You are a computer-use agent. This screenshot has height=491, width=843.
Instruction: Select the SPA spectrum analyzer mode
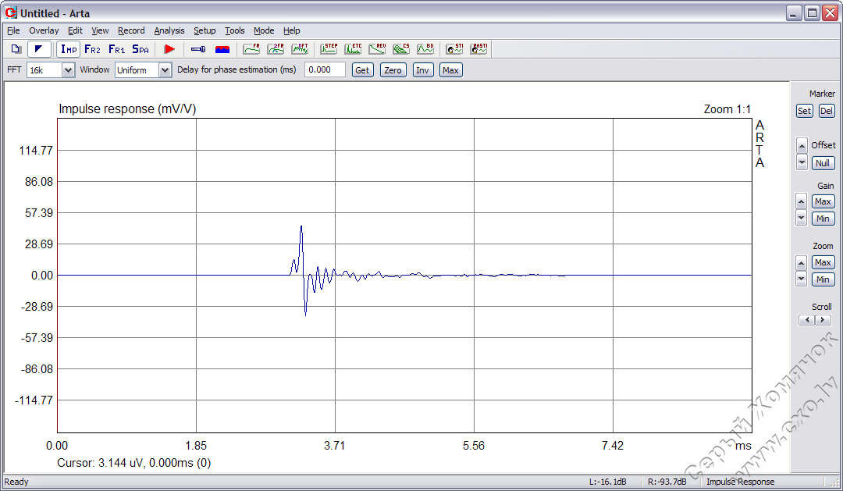coord(140,49)
